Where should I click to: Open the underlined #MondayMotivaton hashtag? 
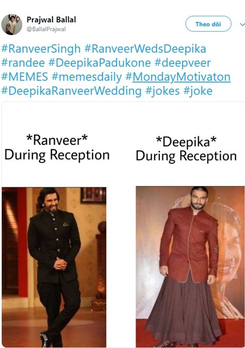click(x=178, y=77)
